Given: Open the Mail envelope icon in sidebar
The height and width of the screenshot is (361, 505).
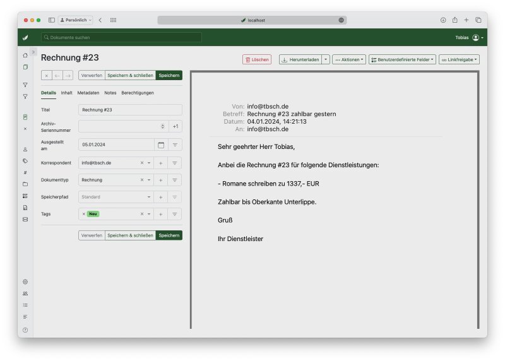Looking at the screenshot, I should 25,219.
